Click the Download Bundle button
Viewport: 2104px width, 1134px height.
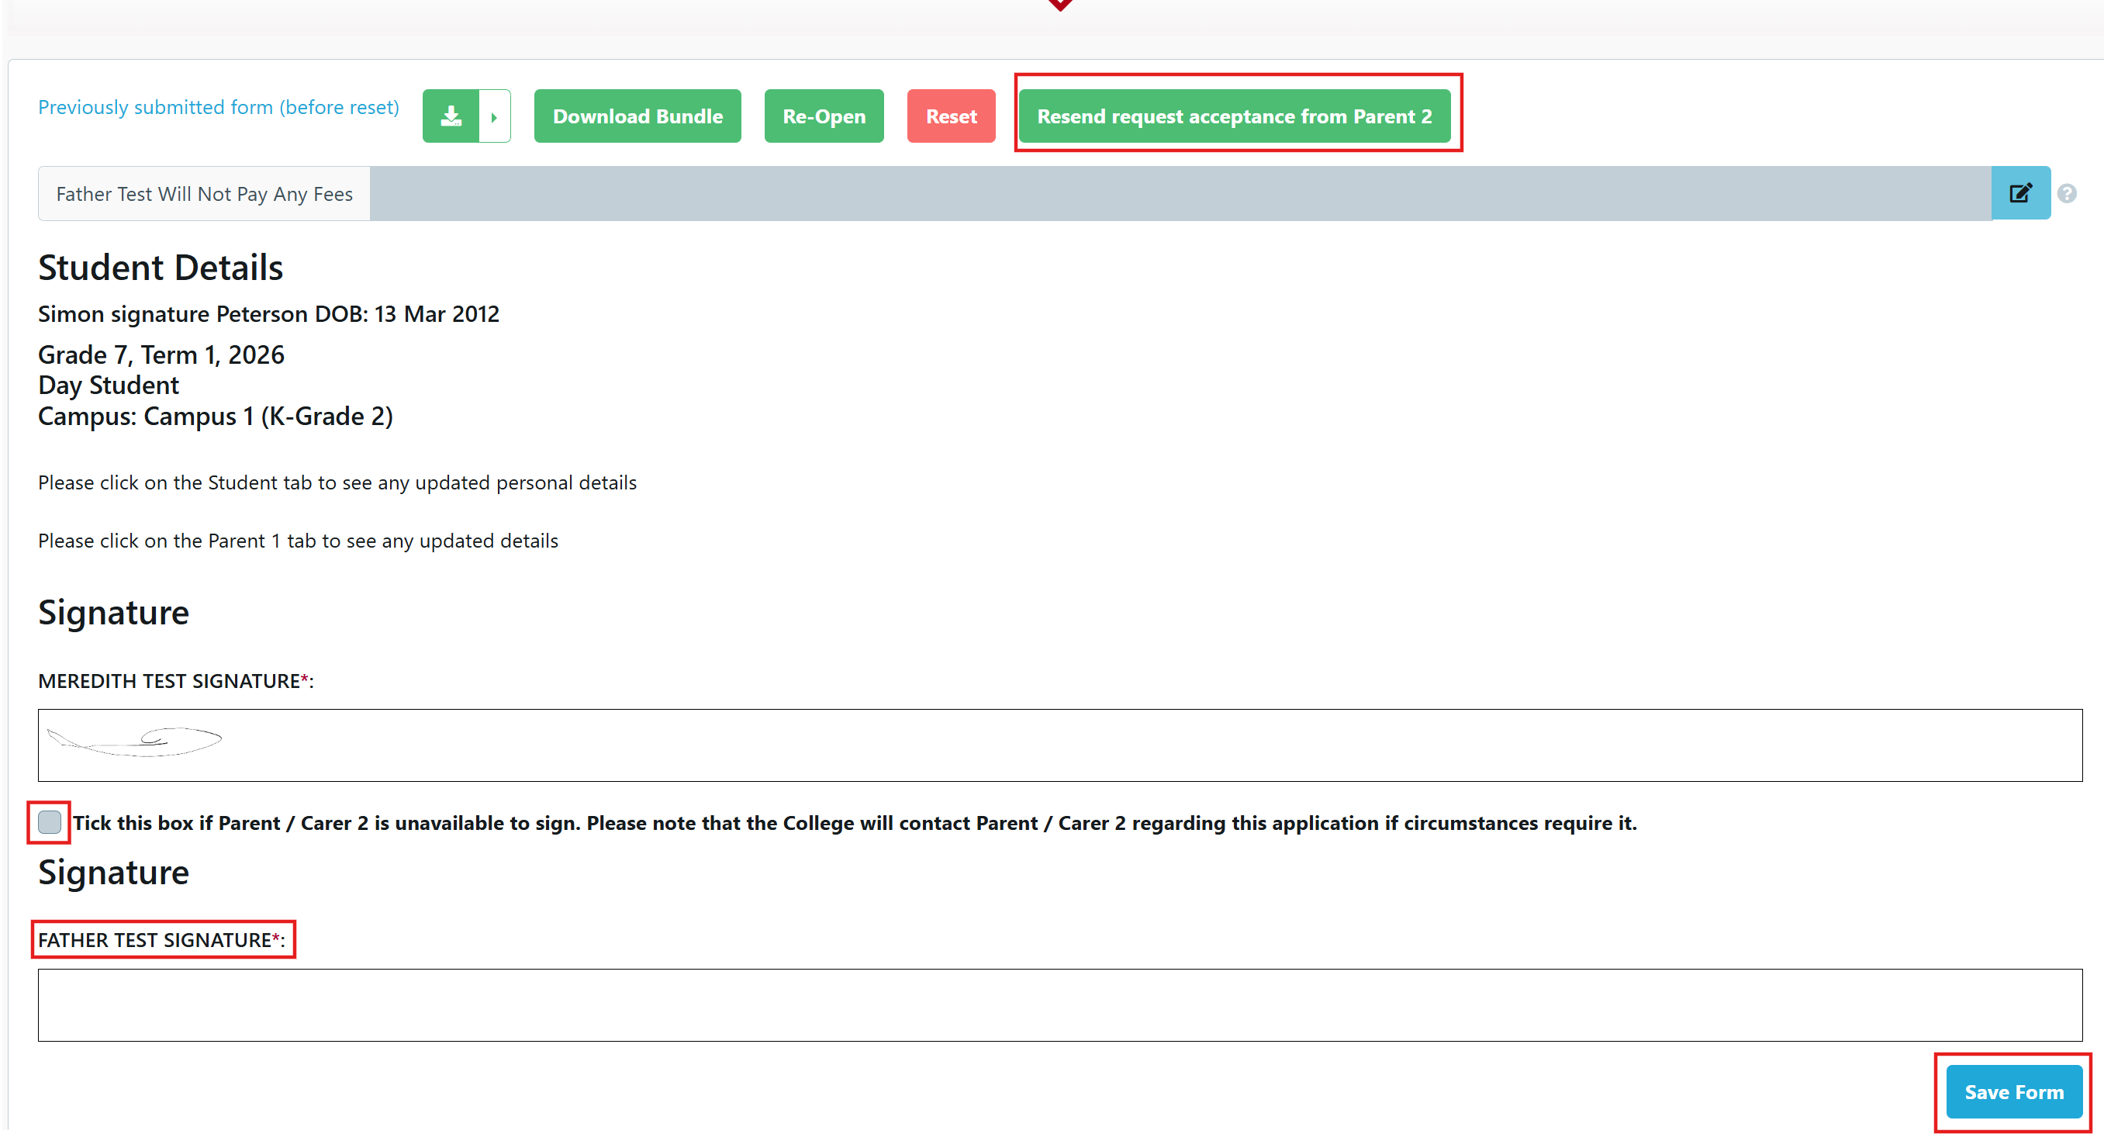pyautogui.click(x=637, y=116)
